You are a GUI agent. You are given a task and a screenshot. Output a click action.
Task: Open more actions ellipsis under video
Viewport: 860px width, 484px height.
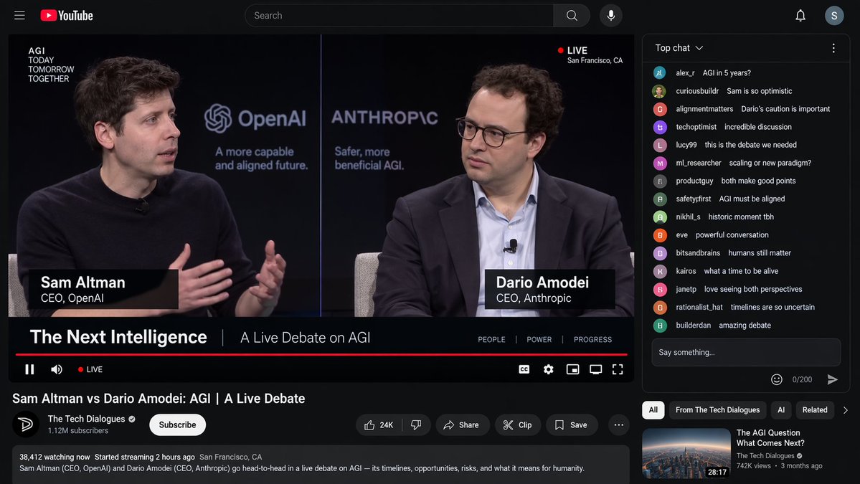619,424
